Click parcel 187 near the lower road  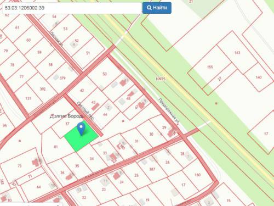click(152, 169)
